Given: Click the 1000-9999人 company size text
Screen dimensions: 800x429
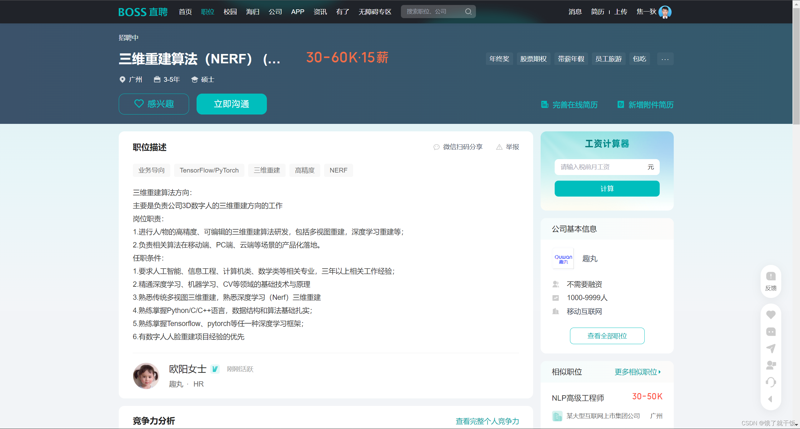Looking at the screenshot, I should pyautogui.click(x=587, y=298).
